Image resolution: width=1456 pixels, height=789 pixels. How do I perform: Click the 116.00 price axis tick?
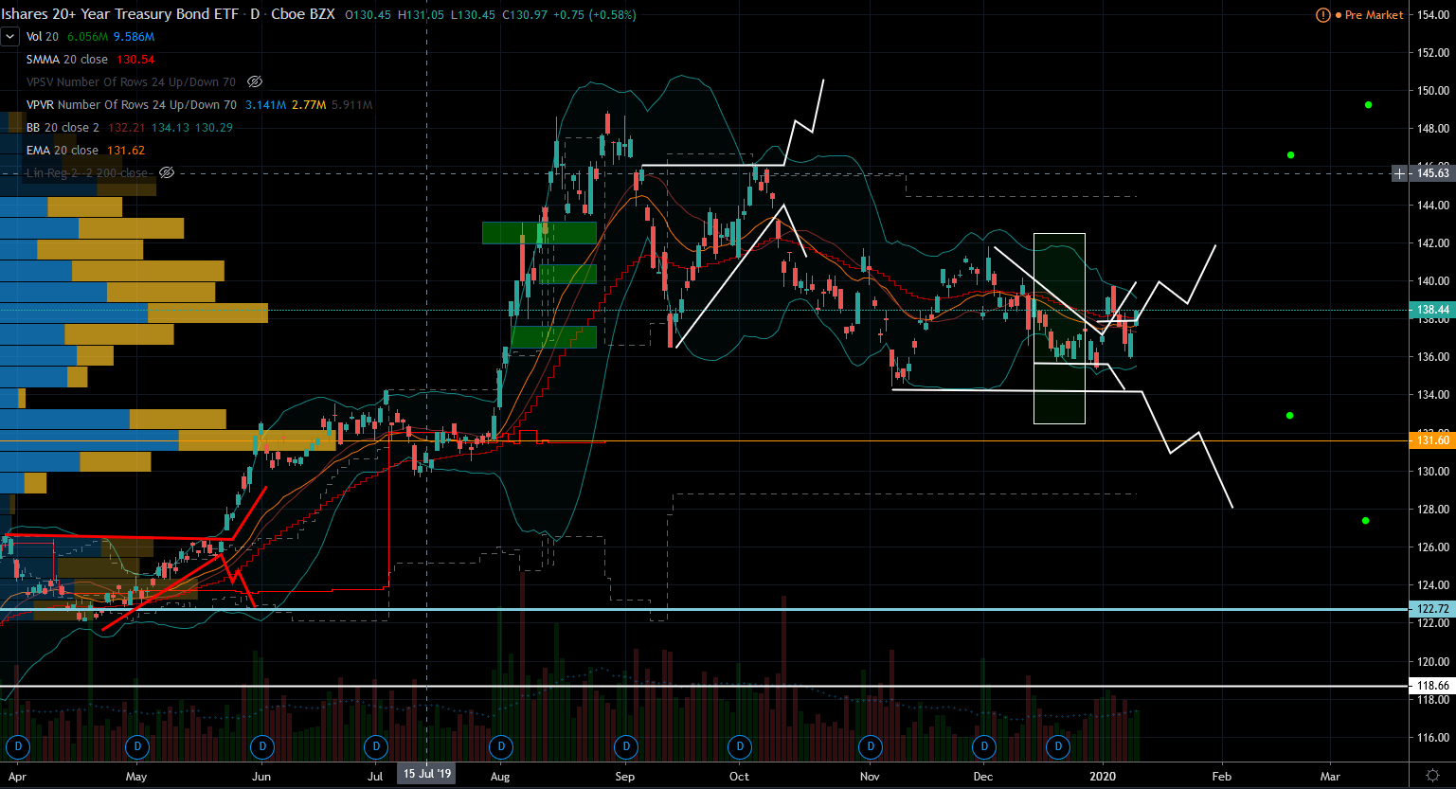(x=1433, y=738)
